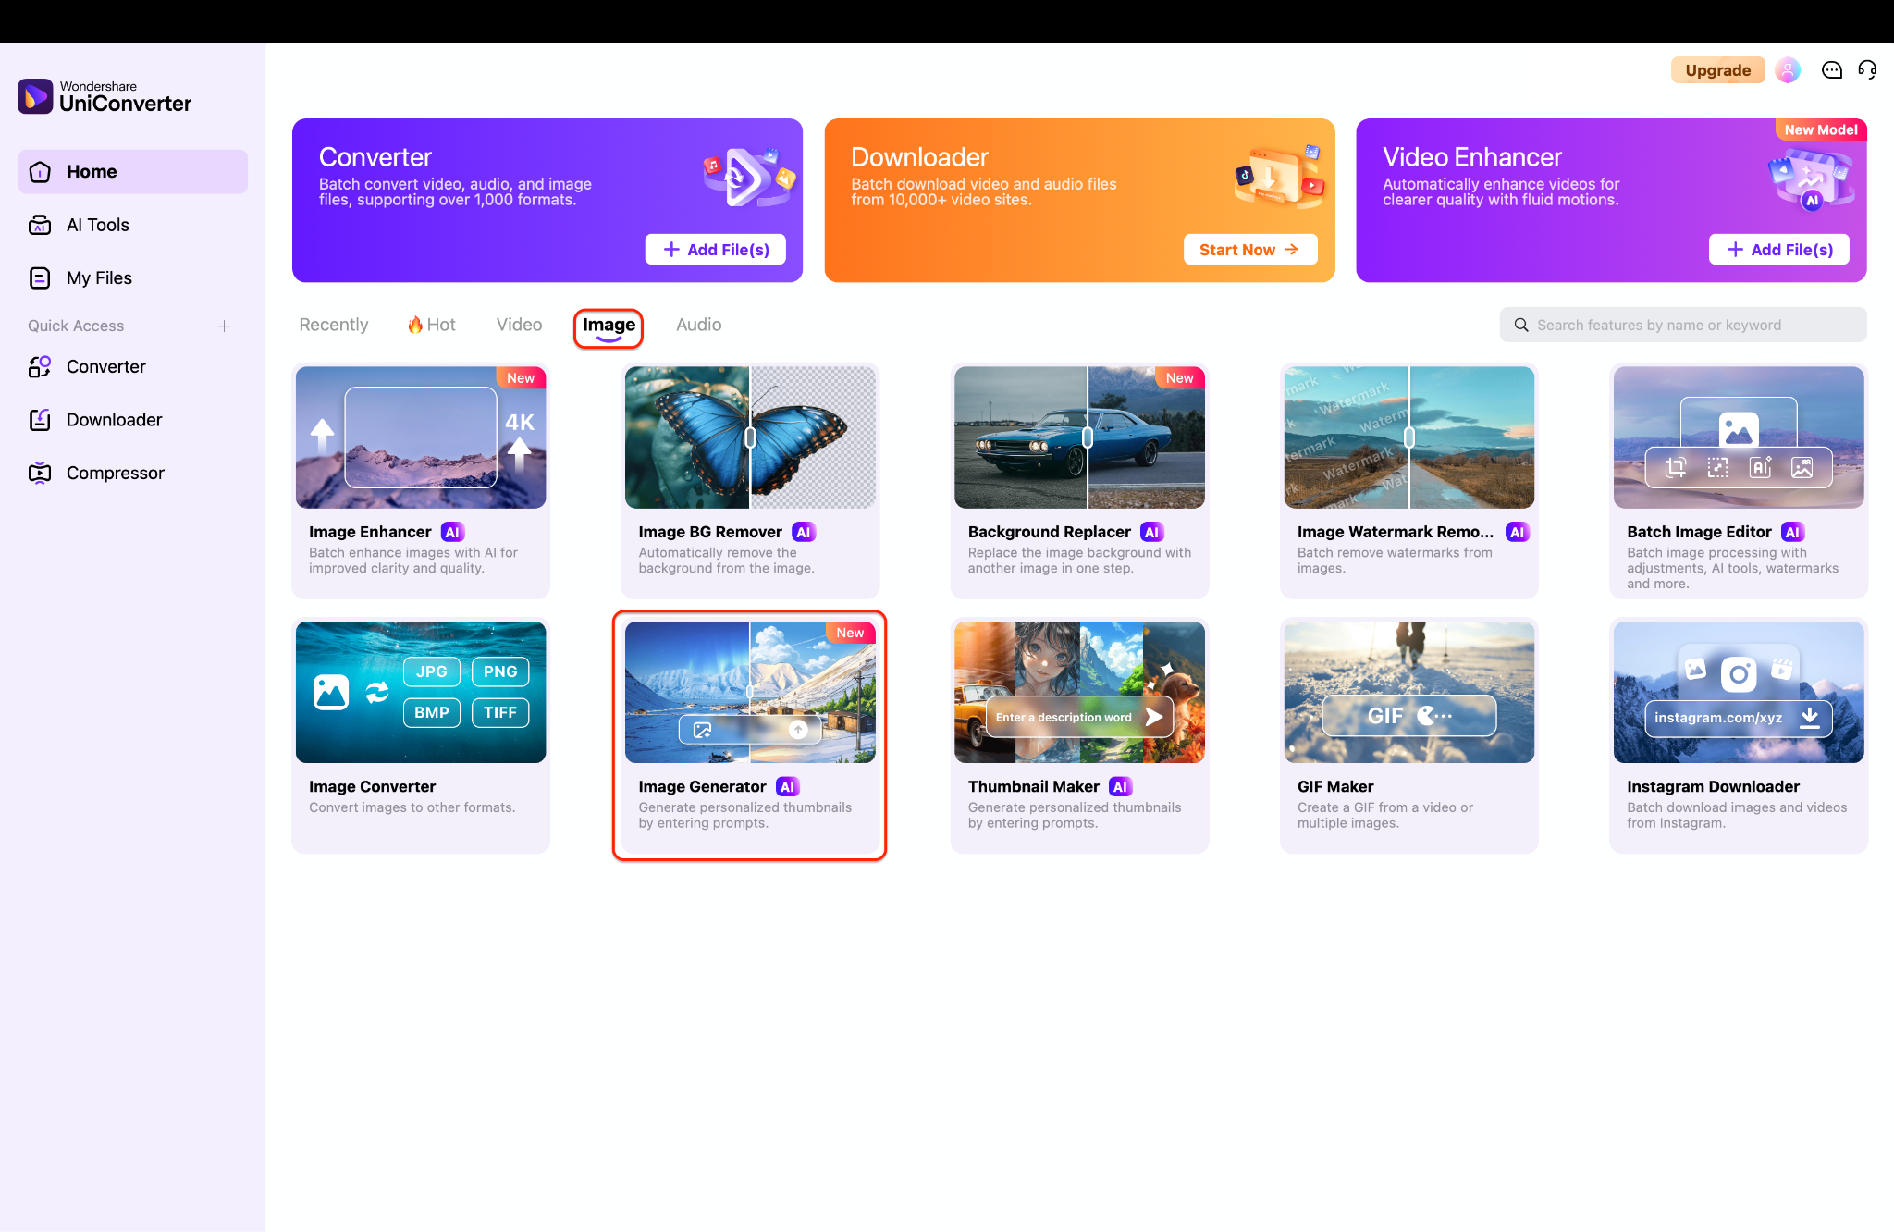
Task: Click the Converter banner title
Action: point(375,157)
